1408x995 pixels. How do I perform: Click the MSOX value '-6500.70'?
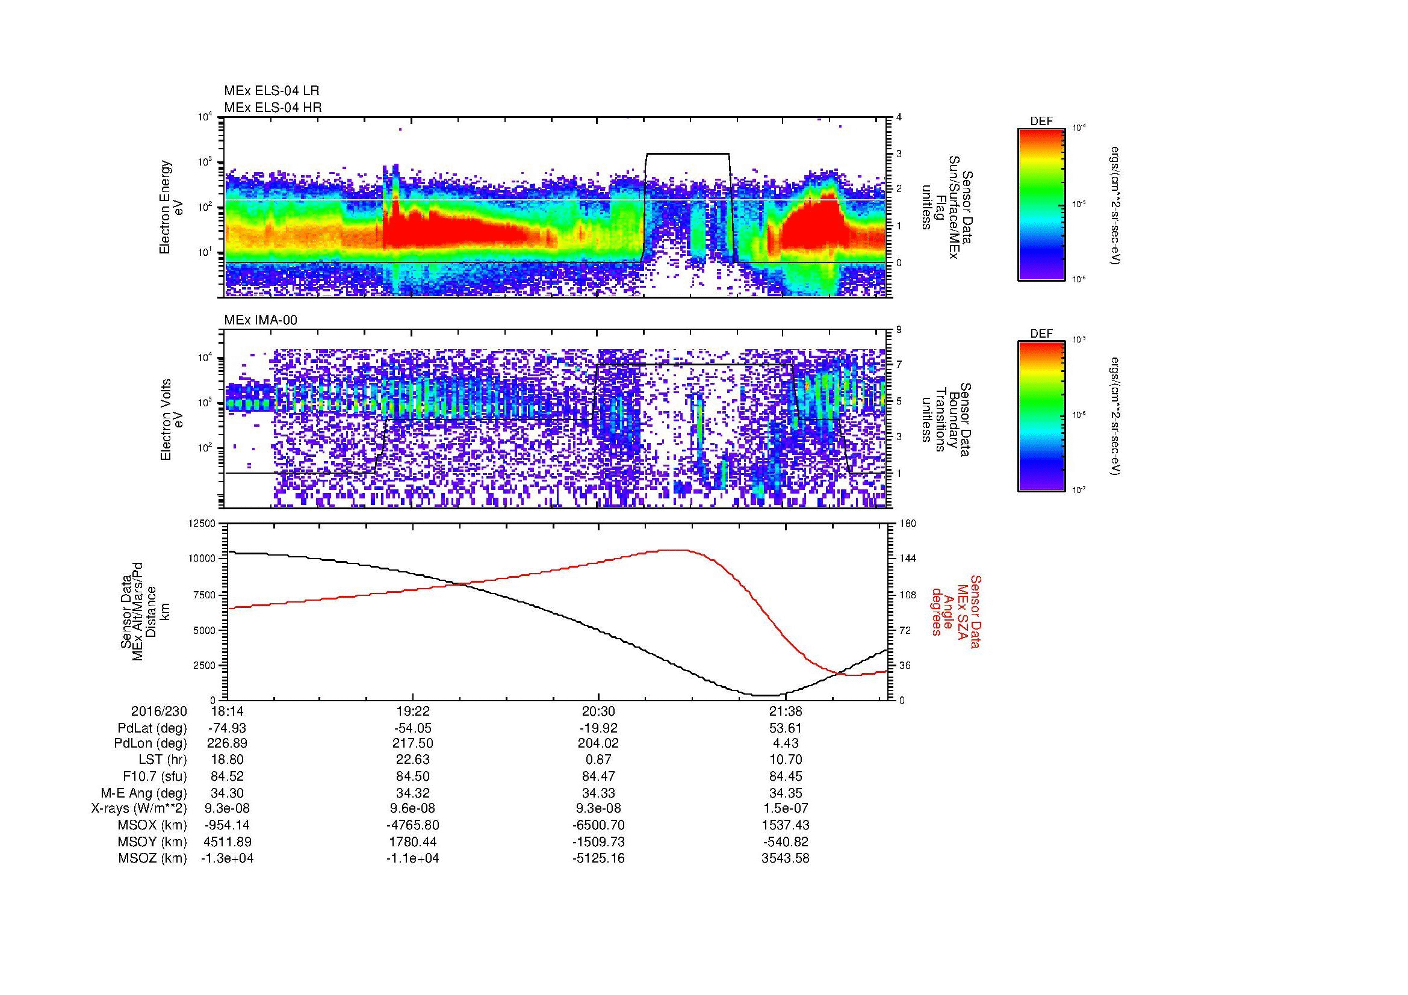[598, 825]
